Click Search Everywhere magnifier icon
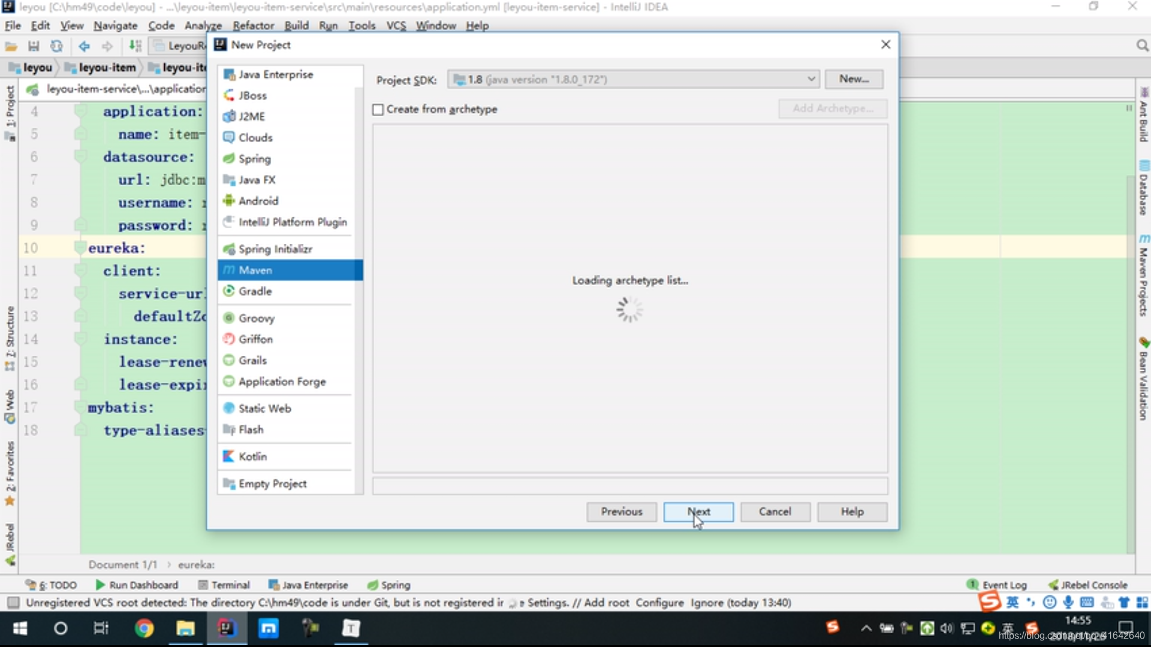 point(1142,46)
